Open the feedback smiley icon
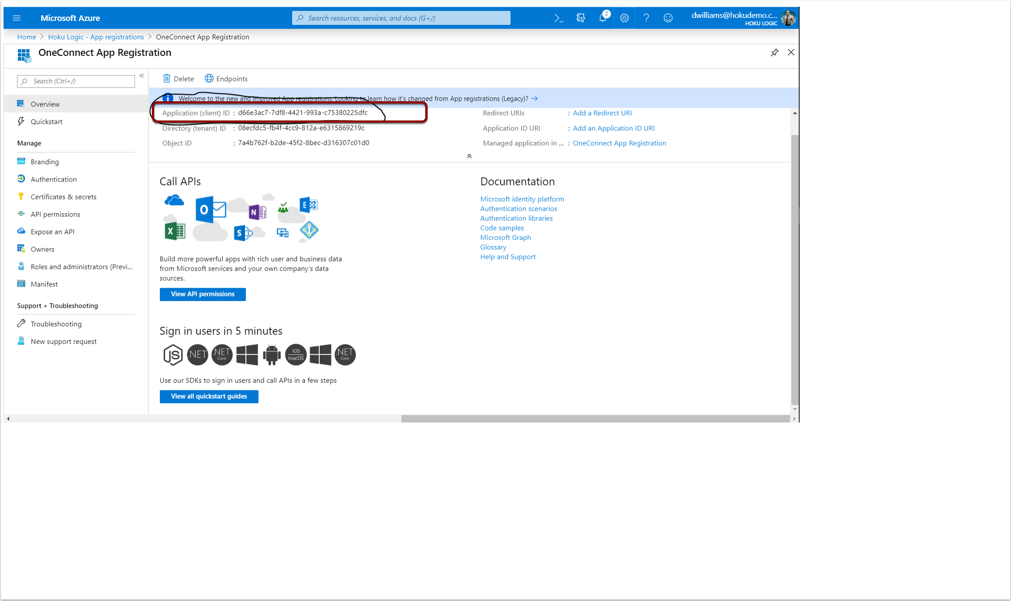Viewport: 1011px width, 601px height. [x=668, y=18]
